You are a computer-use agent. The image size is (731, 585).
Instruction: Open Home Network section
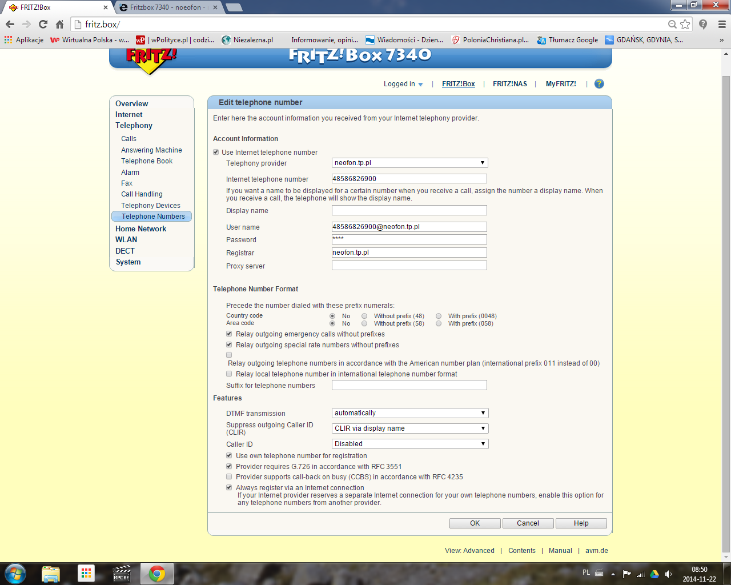(x=140, y=229)
